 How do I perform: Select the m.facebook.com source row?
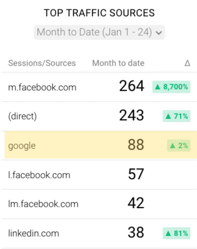[x=99, y=87]
